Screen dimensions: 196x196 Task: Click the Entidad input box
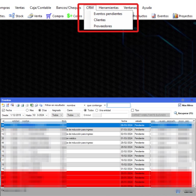point(97,115)
